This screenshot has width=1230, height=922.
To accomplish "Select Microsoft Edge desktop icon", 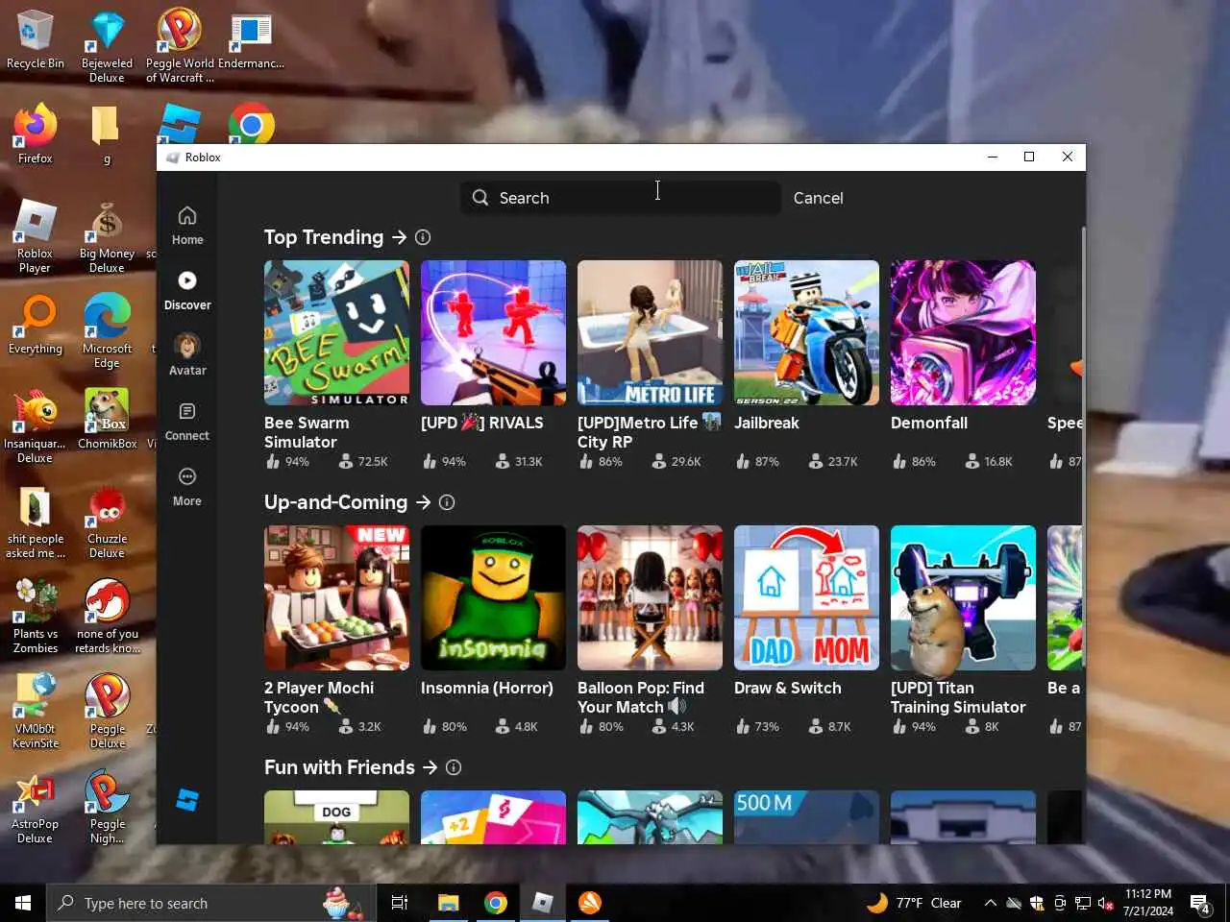I will coord(107,331).
